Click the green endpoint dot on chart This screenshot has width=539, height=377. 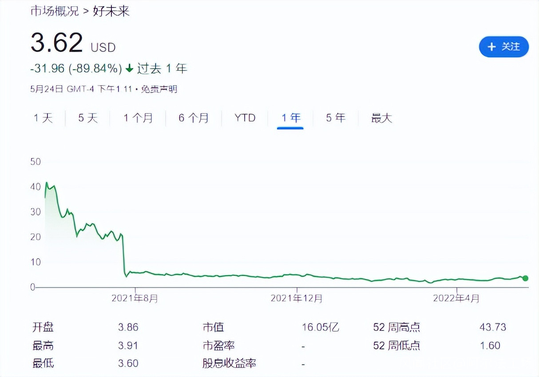525,278
